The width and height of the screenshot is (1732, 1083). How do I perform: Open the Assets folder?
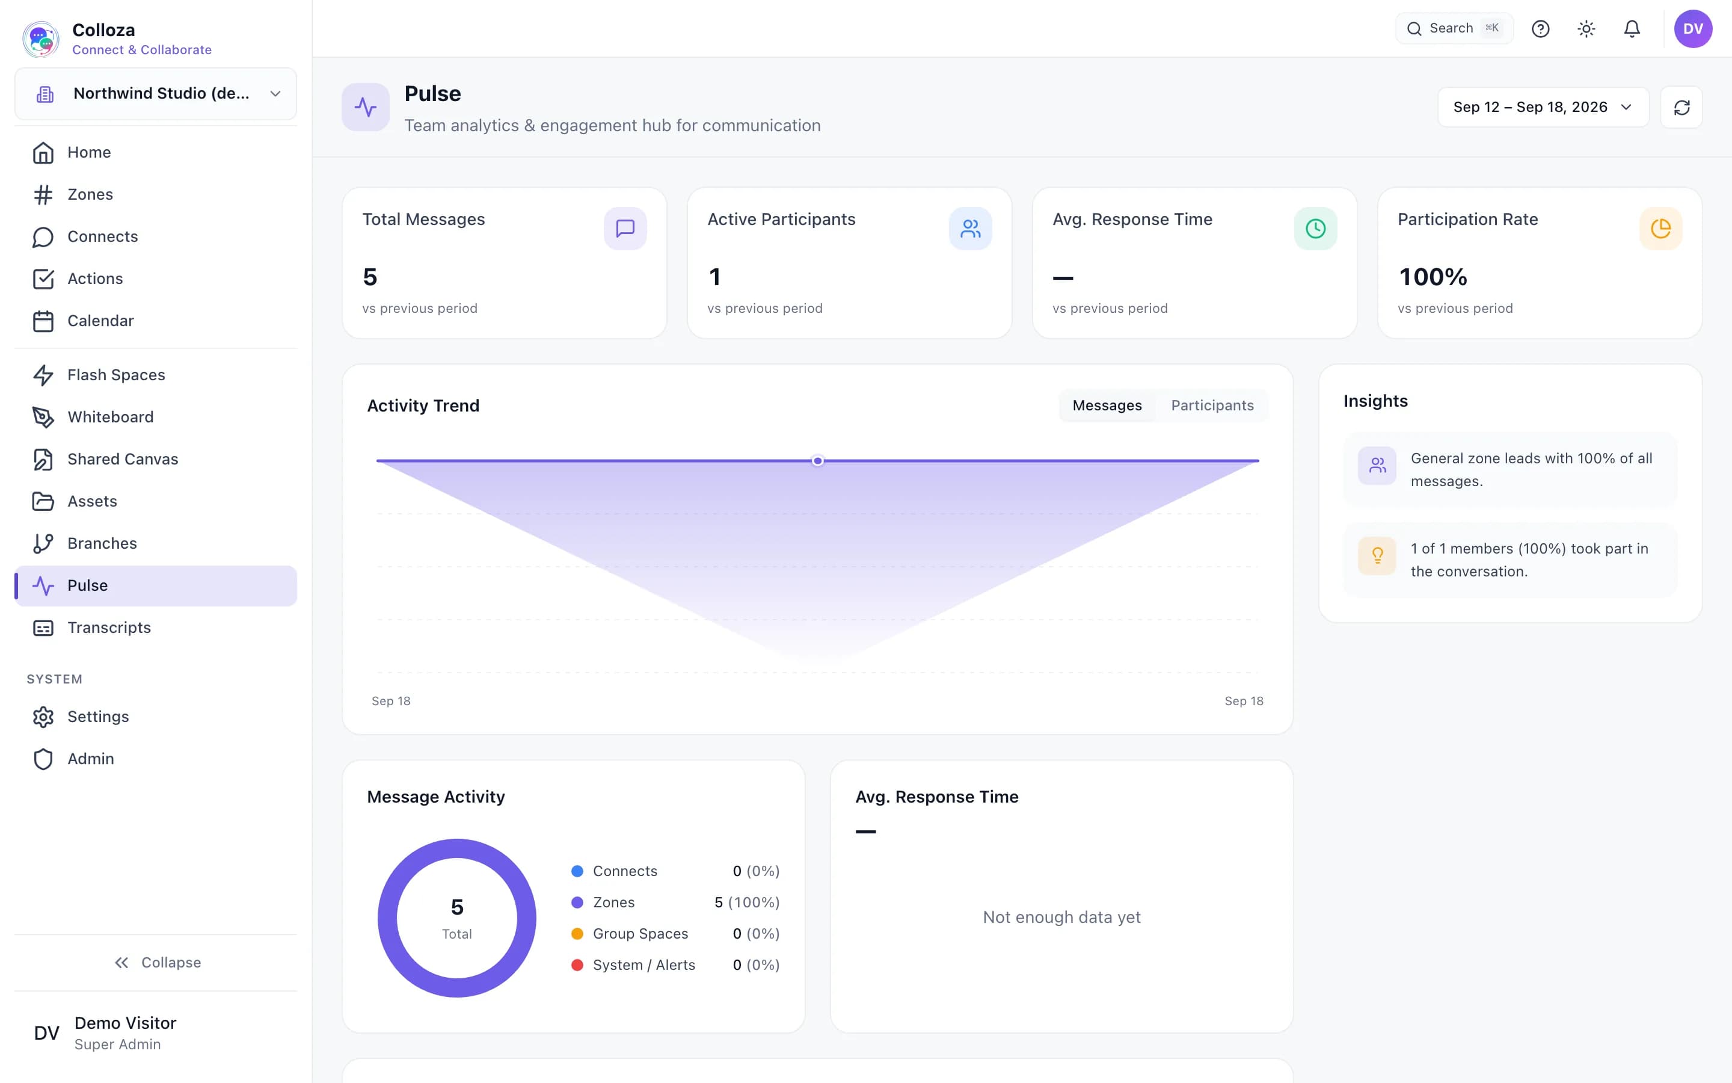[155, 501]
